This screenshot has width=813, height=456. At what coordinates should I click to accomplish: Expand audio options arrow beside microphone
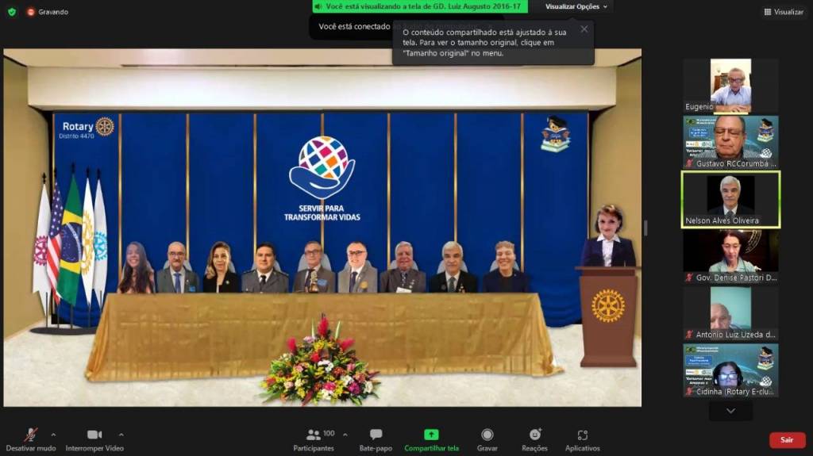point(53,435)
